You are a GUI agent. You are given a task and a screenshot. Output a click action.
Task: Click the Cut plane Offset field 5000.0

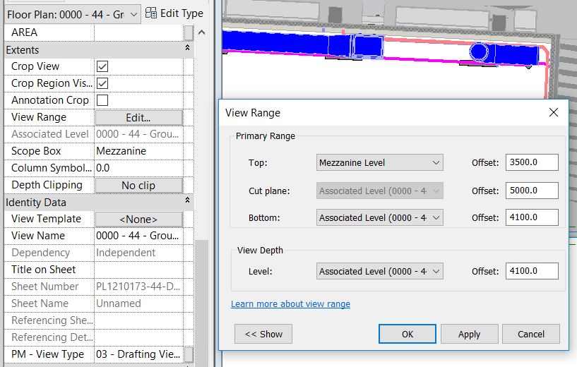click(532, 191)
